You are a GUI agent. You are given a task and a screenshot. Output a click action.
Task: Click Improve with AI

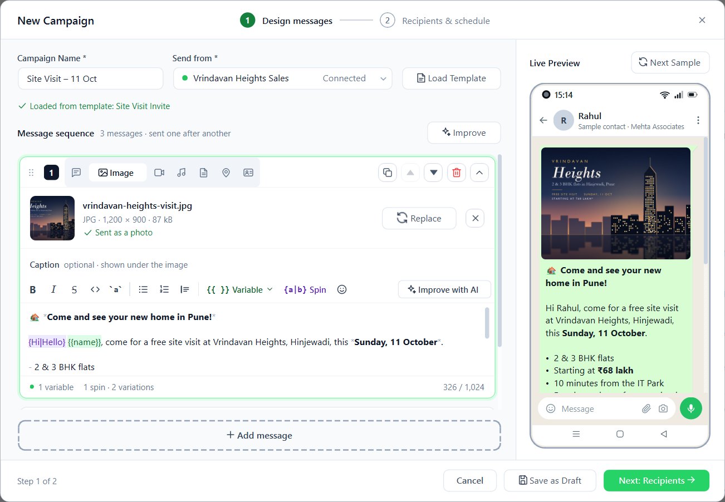(x=444, y=289)
